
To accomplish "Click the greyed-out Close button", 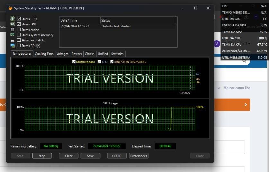I will tap(200, 156).
